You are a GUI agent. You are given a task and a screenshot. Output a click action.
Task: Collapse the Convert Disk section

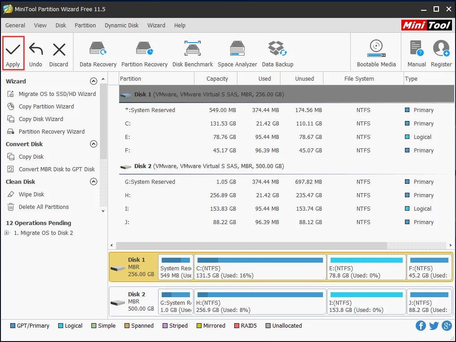93,144
